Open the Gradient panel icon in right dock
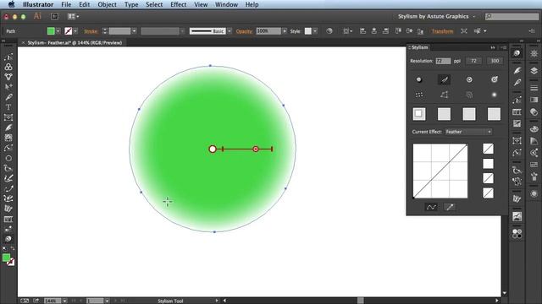The image size is (542, 304). coord(534,100)
